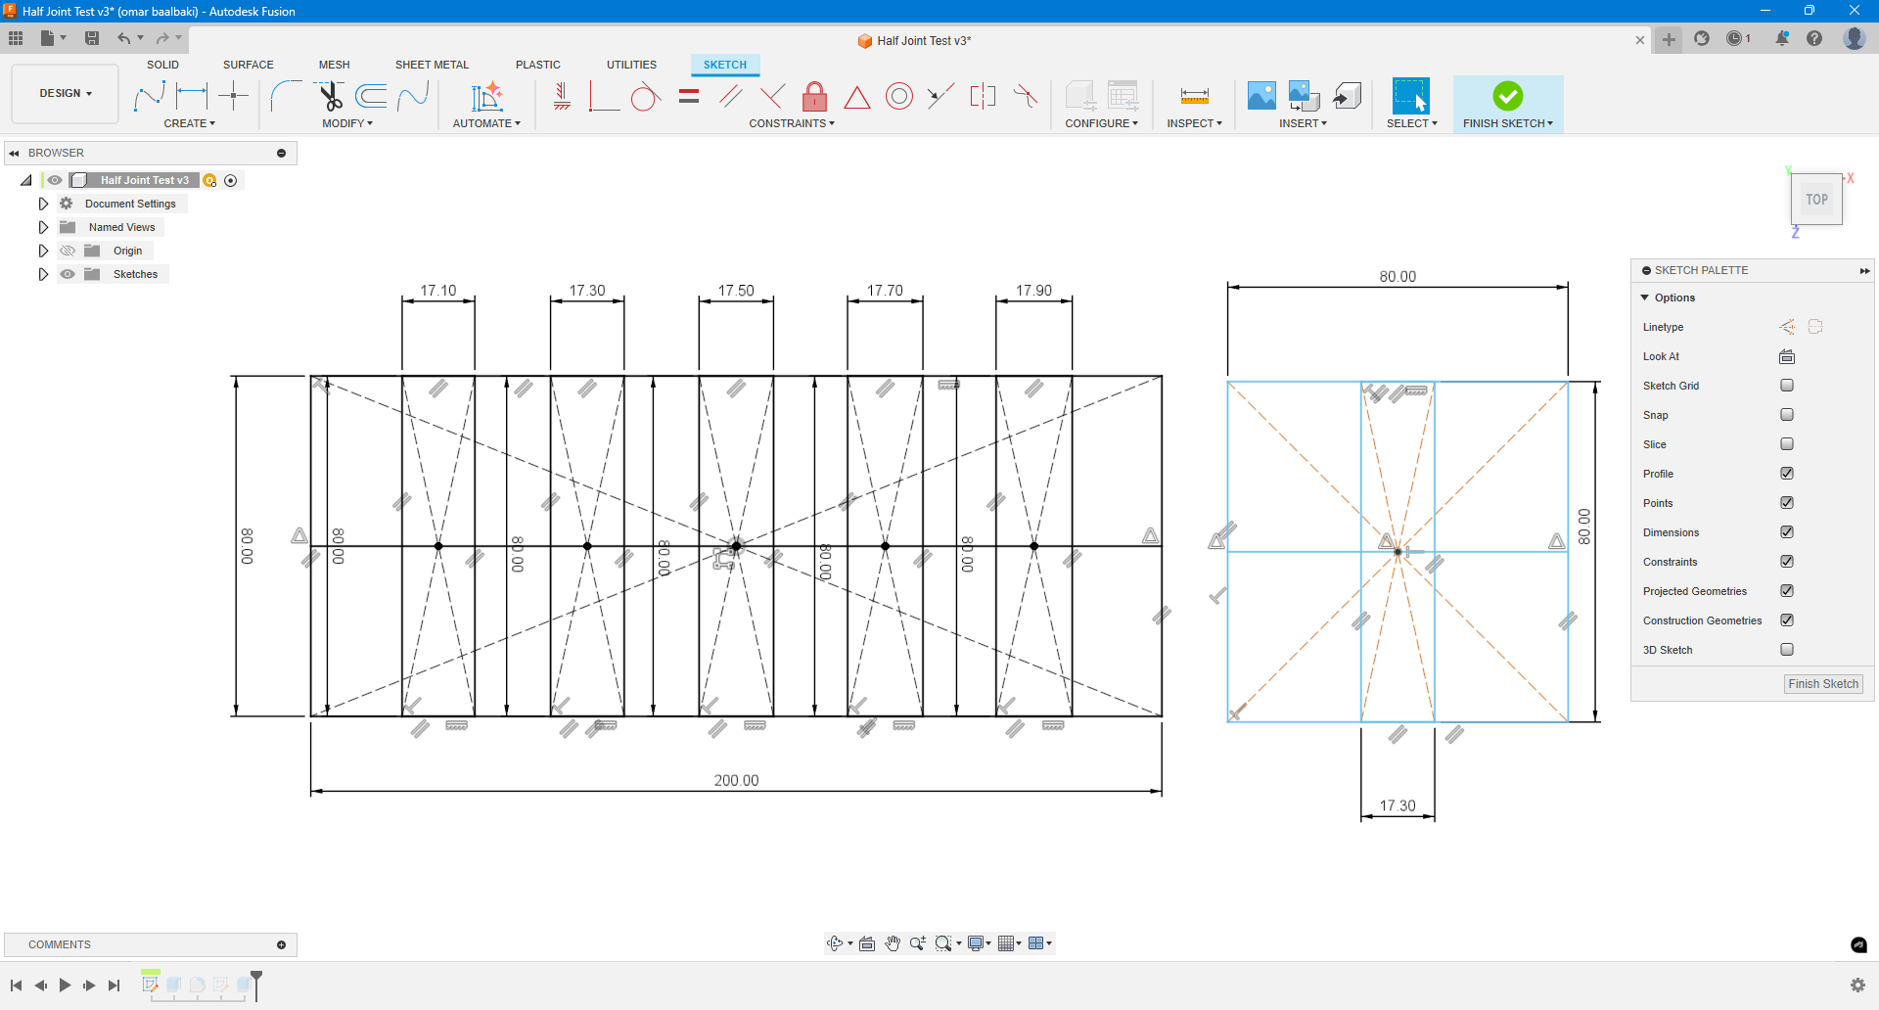Select the Line tool in Create
Image resolution: width=1879 pixels, height=1010 pixels.
pos(149,96)
